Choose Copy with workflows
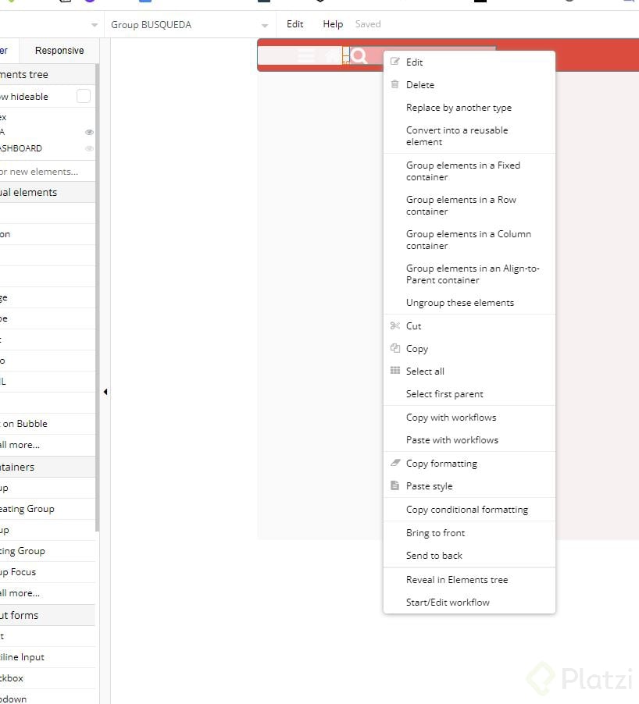 [452, 417]
